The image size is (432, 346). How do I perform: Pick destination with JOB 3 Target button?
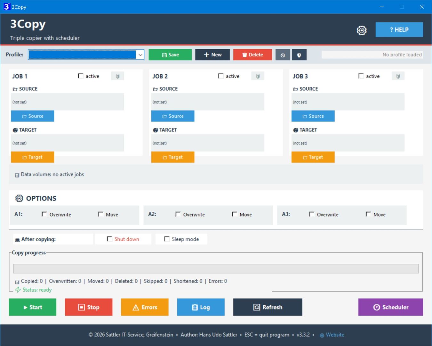313,157
